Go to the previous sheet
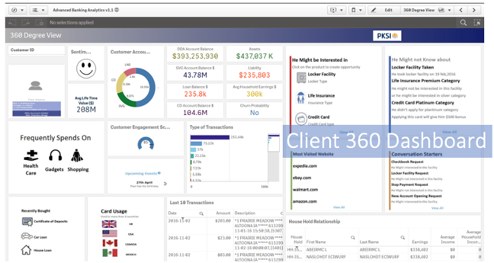Viewport: 494px width, 263px height. 460,10
